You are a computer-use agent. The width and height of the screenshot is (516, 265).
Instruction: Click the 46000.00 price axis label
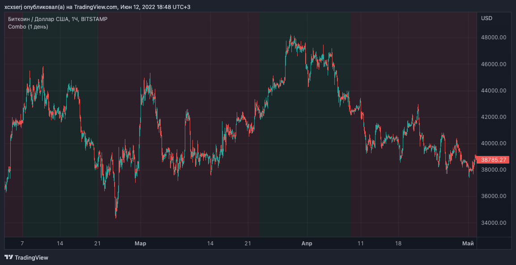(493, 64)
